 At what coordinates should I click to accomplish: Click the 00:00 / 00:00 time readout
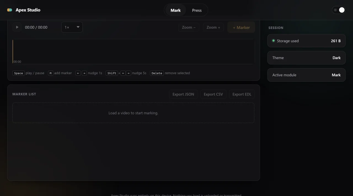coord(36,27)
